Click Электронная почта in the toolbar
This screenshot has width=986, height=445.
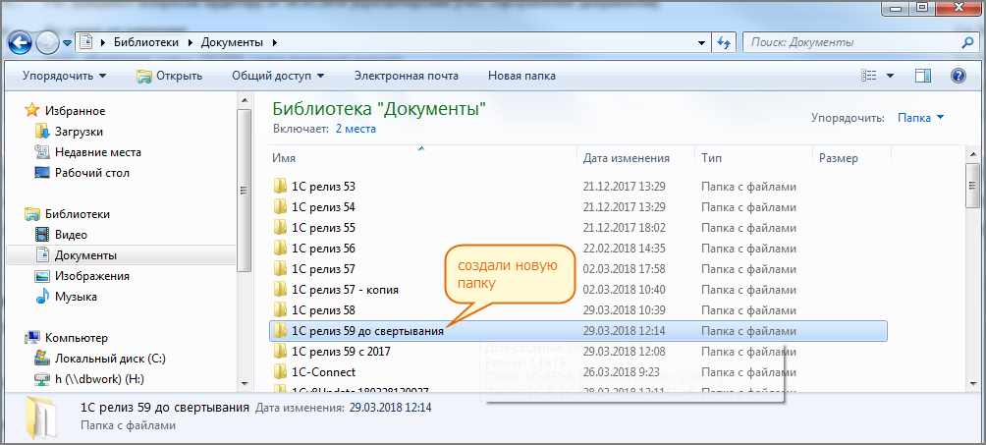pos(407,76)
